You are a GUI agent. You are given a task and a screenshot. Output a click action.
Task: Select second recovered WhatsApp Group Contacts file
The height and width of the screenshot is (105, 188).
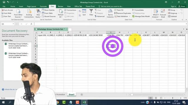(17, 55)
